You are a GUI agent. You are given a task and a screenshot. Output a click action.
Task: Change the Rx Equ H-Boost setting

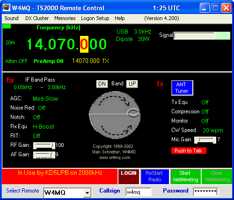(44, 127)
